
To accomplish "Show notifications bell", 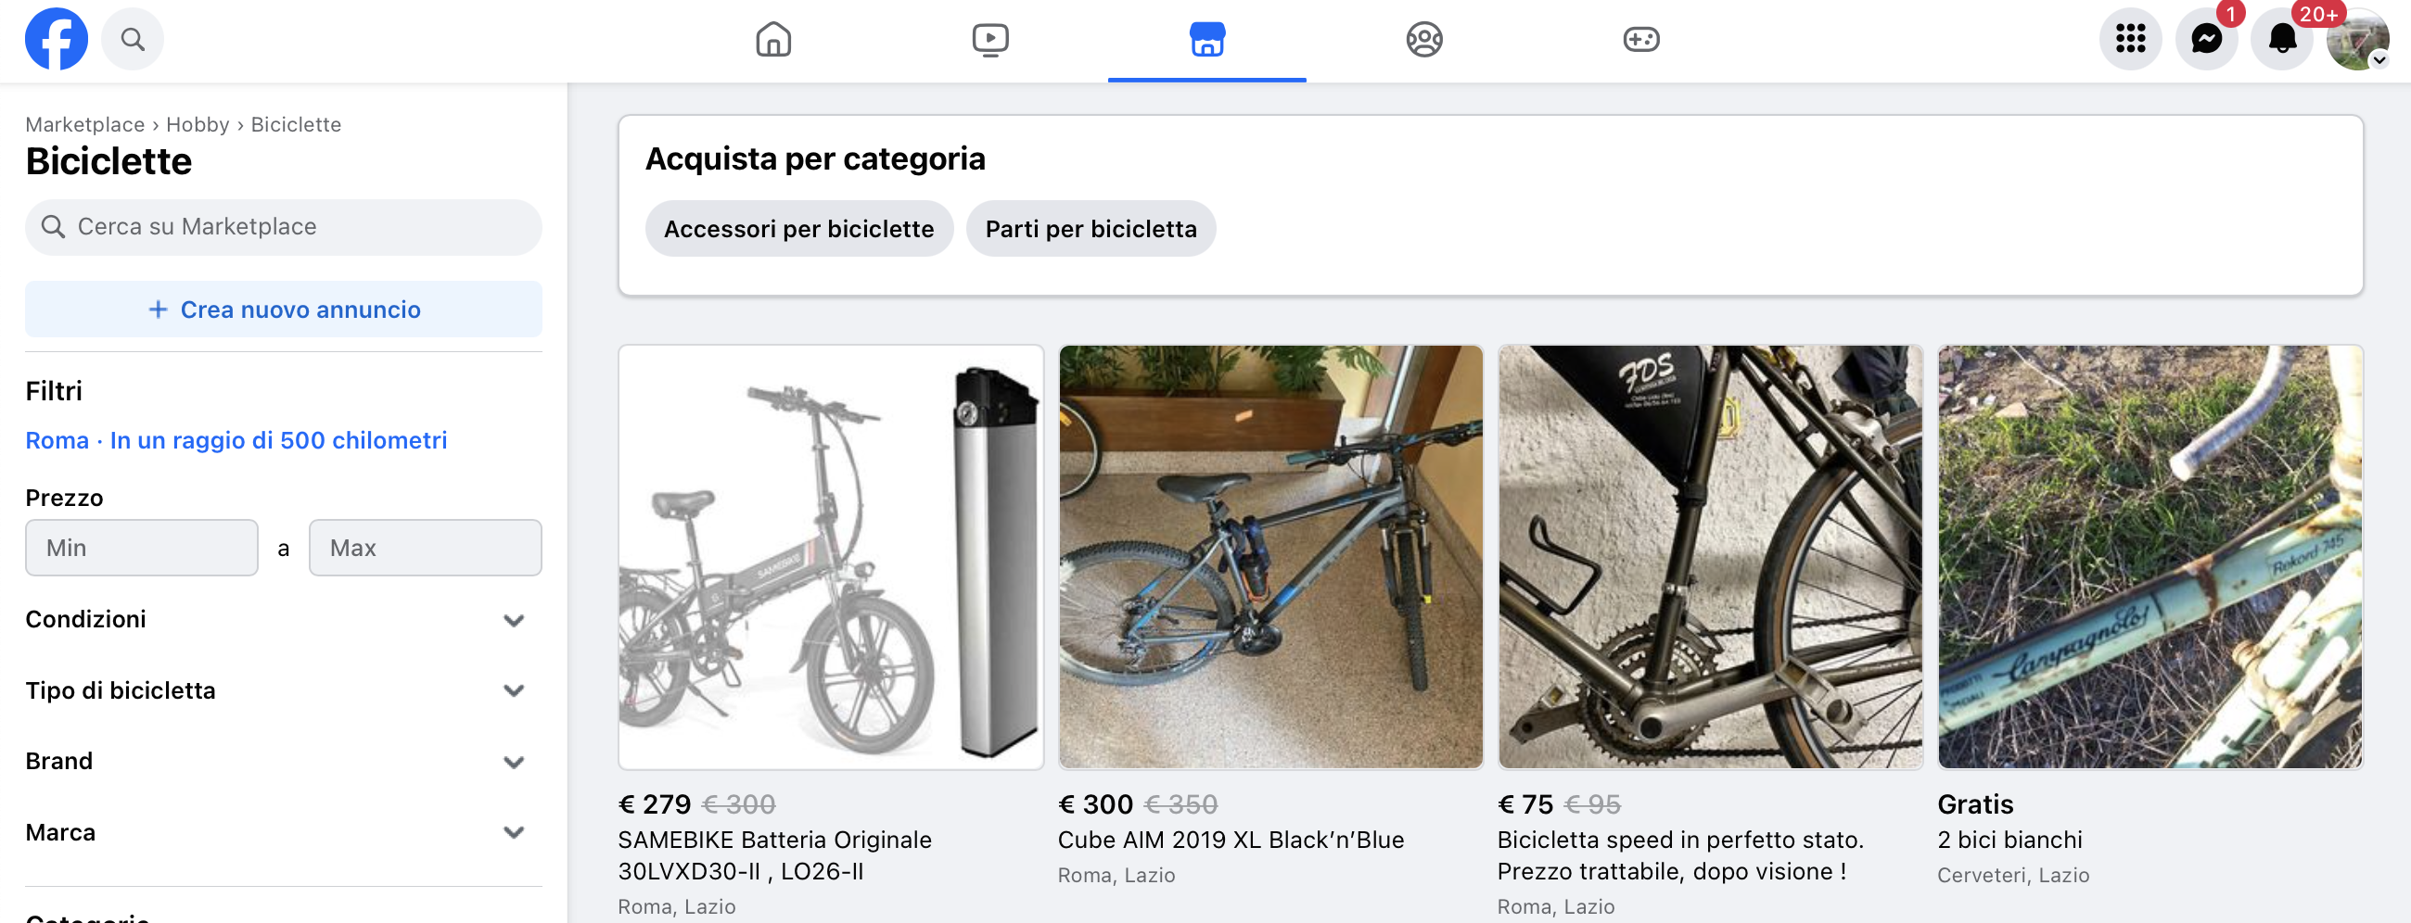I will 2282,39.
